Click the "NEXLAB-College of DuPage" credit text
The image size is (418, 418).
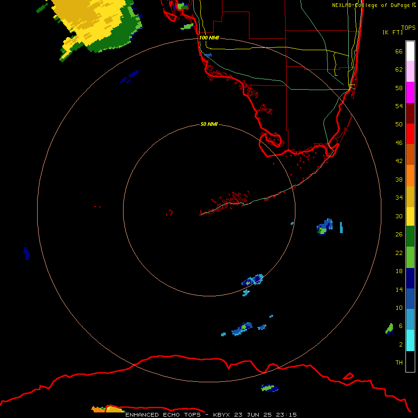coord(371,5)
